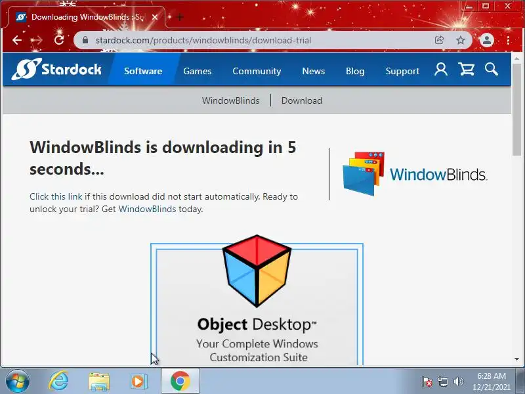
Task: Click the network tray icon
Action: tap(443, 382)
